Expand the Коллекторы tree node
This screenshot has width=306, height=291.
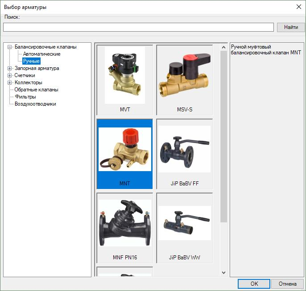coord(9,82)
